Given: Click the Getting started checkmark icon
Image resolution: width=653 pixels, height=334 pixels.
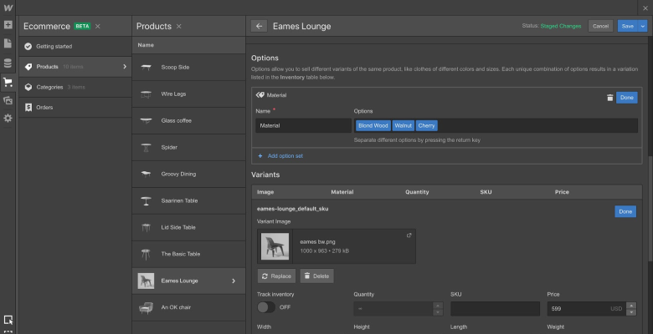Looking at the screenshot, I should click(28, 47).
